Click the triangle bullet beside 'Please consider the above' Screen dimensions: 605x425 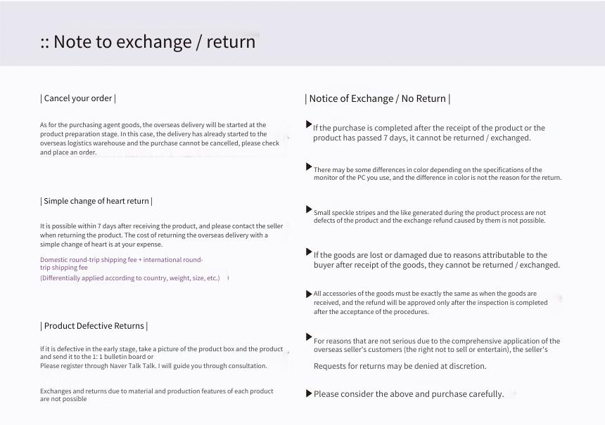click(x=309, y=393)
